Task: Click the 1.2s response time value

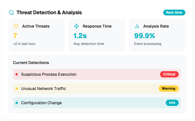Action: point(80,36)
